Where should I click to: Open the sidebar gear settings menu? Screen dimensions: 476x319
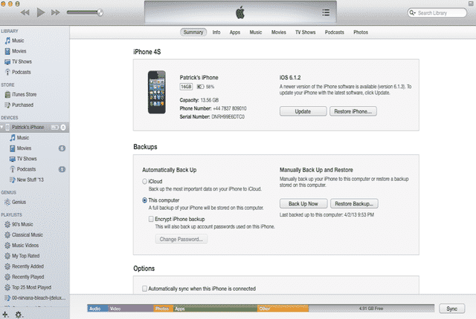[x=19, y=315]
